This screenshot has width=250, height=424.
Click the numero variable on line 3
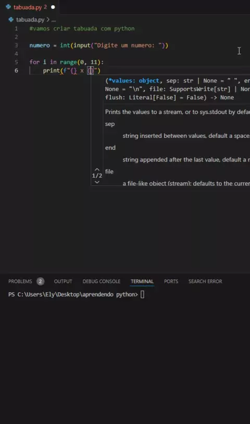pos(40,45)
